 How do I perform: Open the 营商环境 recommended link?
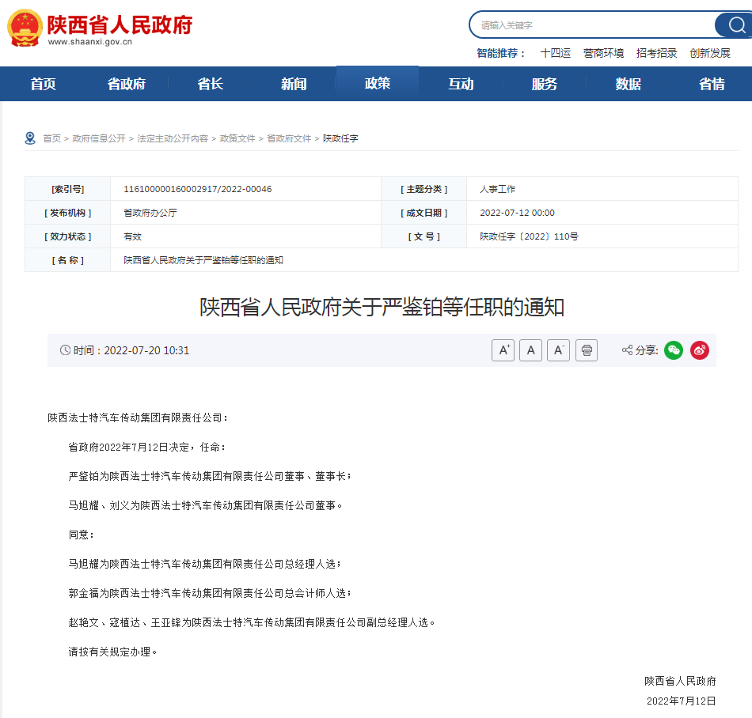click(605, 52)
